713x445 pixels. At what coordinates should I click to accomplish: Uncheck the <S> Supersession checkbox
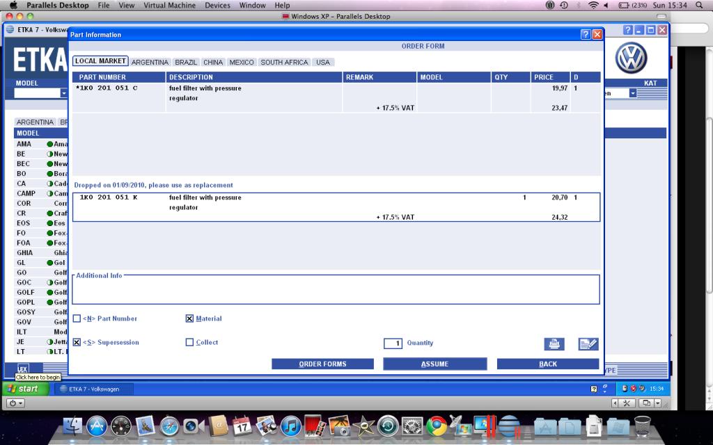77,342
